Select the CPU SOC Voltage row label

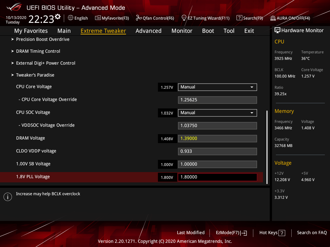pyautogui.click(x=33, y=112)
